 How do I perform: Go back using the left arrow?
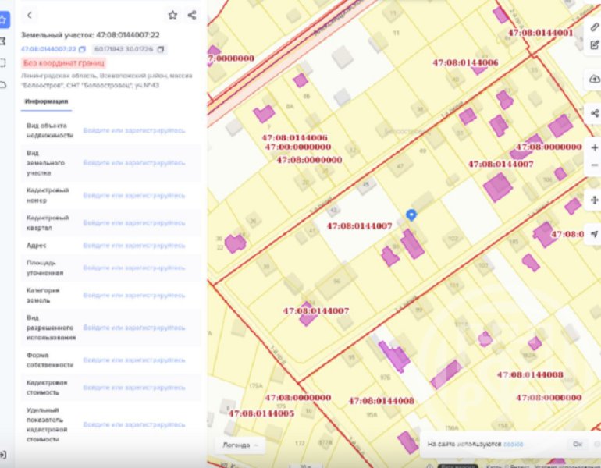(30, 15)
